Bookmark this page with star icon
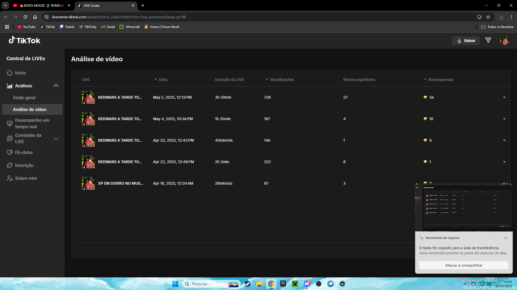This screenshot has height=290, width=517. coord(488,17)
